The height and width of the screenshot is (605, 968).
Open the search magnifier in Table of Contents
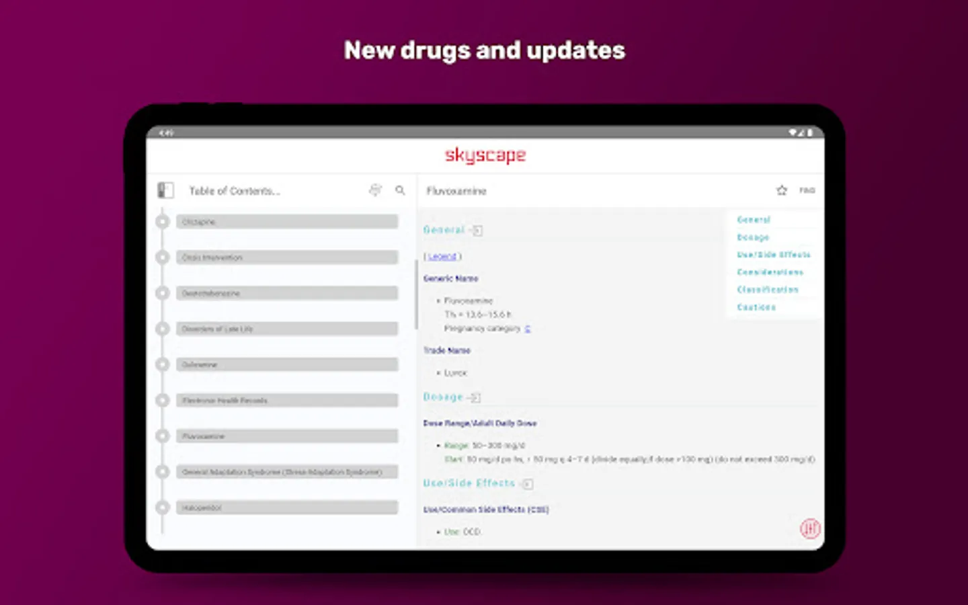(x=400, y=190)
